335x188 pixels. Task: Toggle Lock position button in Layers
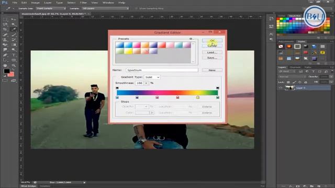300,82
